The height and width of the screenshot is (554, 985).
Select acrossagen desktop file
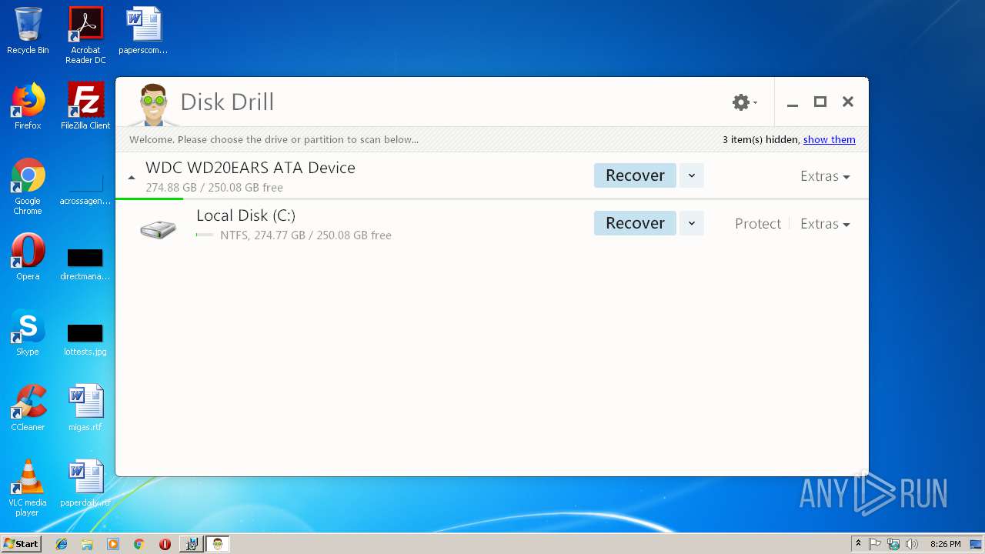pos(85,189)
